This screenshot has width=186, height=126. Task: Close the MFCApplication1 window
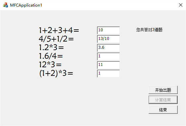point(181,5)
